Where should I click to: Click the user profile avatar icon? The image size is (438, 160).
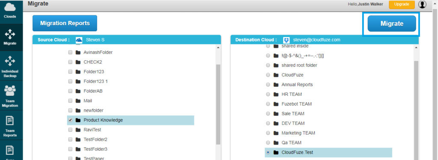pyautogui.click(x=422, y=4)
